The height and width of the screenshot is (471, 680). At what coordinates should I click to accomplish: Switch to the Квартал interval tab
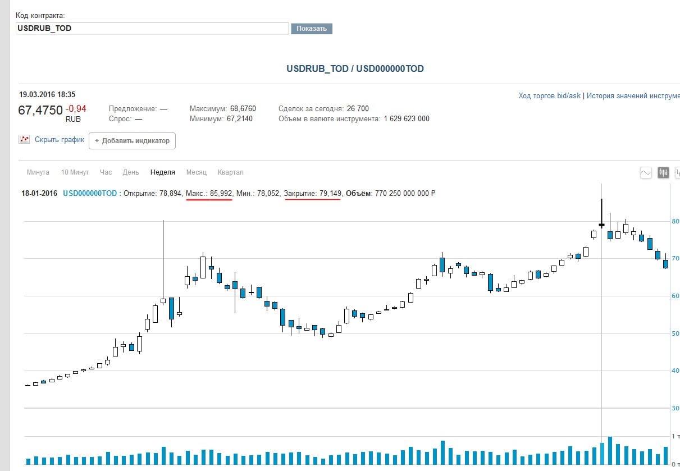[x=230, y=172]
